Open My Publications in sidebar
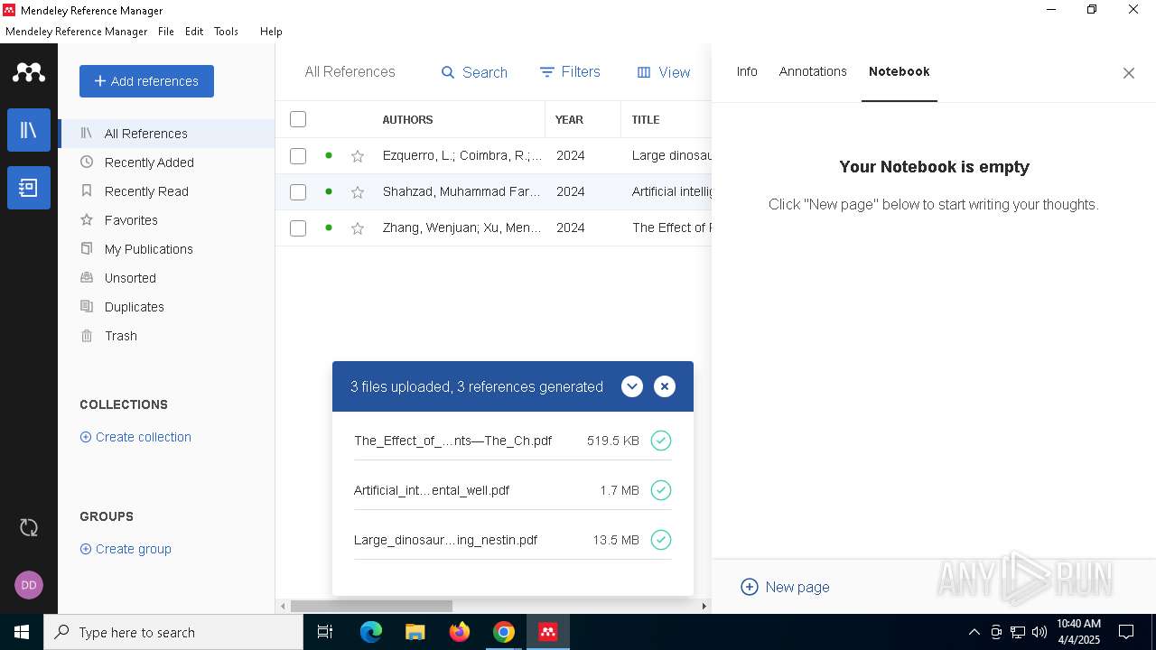Screen dimensions: 1156x650 (166, 249)
